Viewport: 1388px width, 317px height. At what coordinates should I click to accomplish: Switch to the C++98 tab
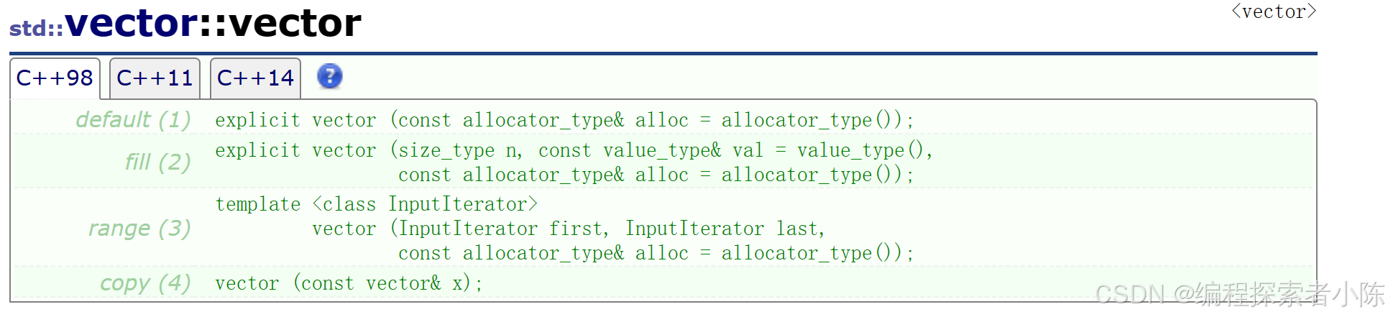point(55,78)
